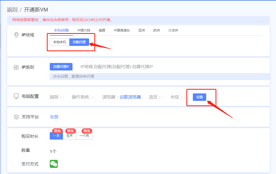Viewport: 276px width, 174px height.
Task: Click the 电脑配置 monitor icon
Action: click(x=16, y=96)
